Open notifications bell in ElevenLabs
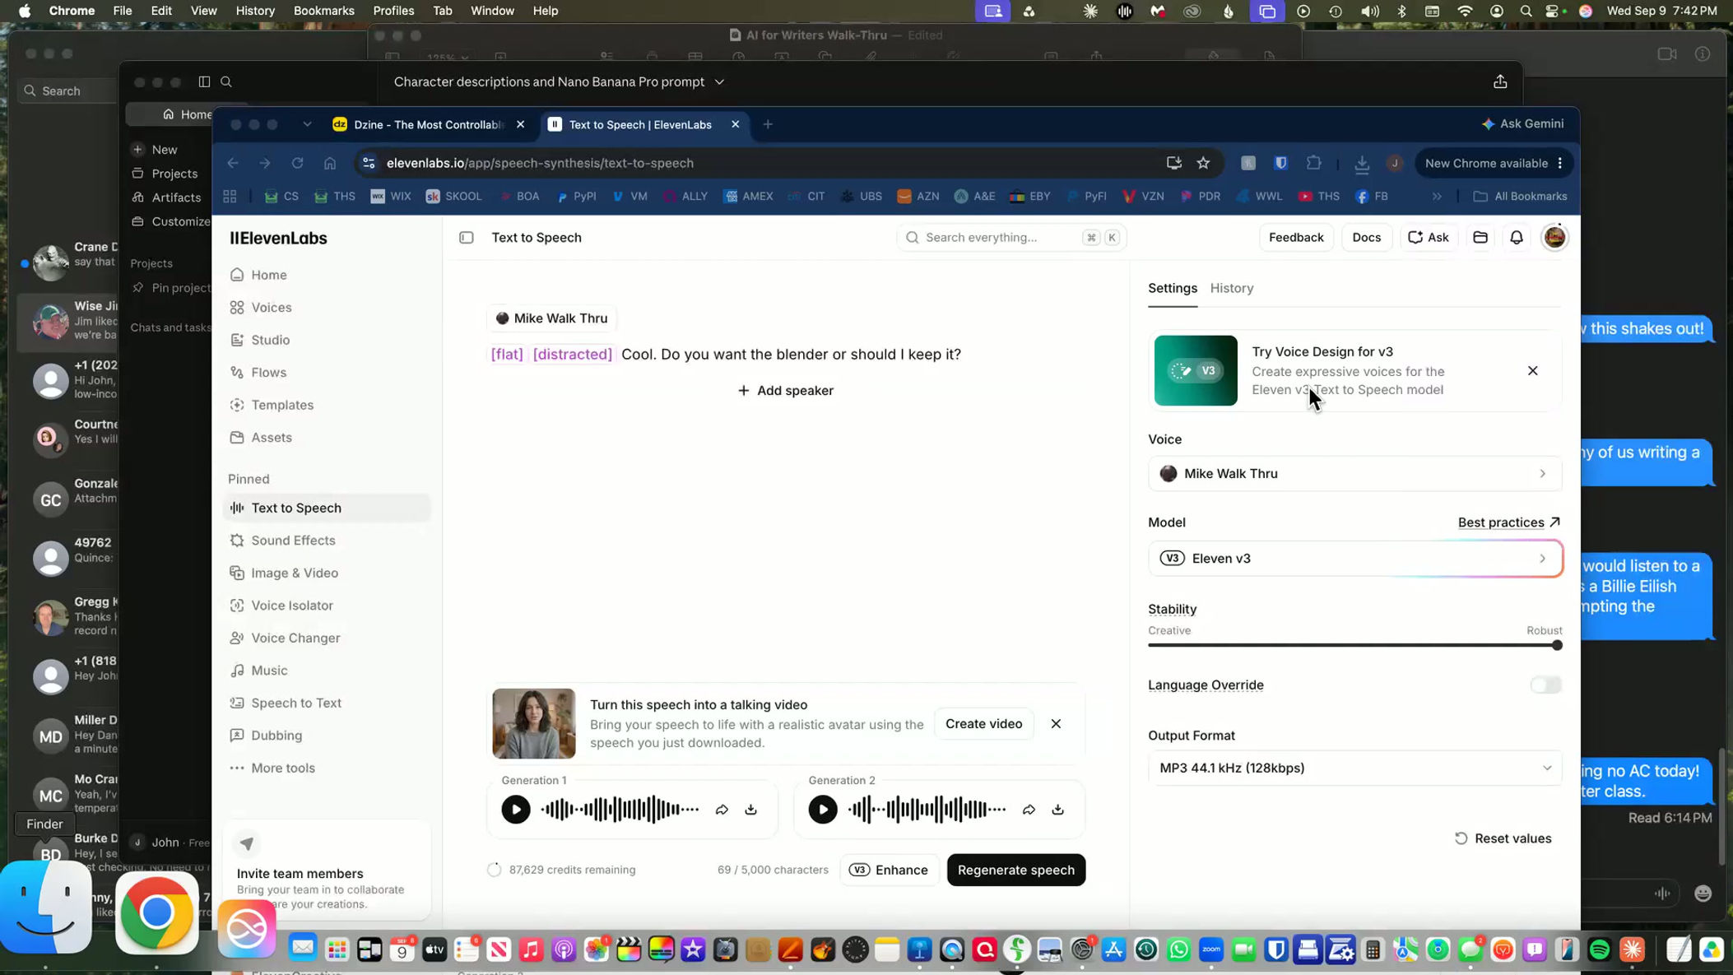The width and height of the screenshot is (1733, 975). (x=1517, y=238)
